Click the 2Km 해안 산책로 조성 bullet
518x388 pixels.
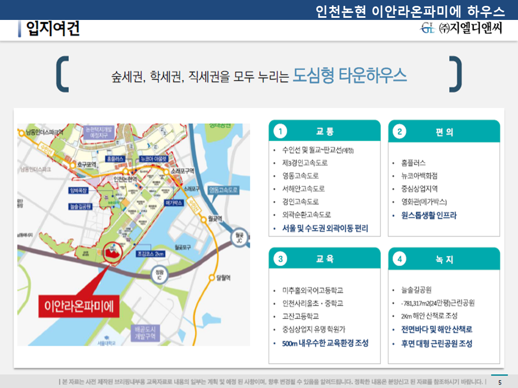pyautogui.click(x=429, y=316)
